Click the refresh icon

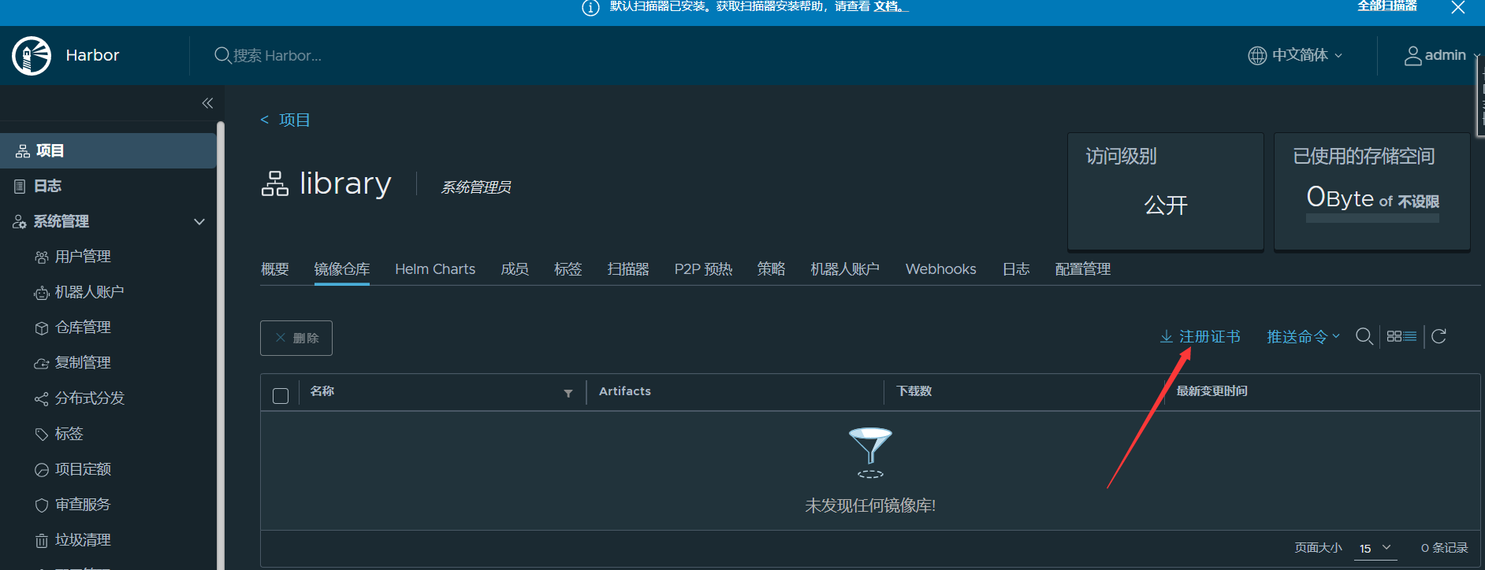1438,337
